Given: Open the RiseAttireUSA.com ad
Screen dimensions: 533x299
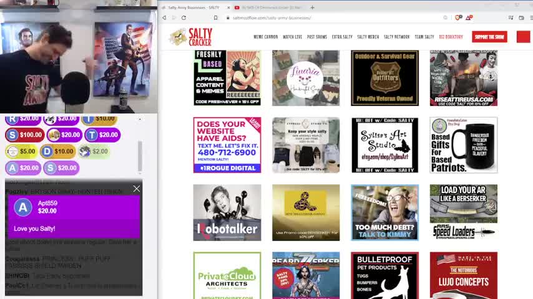Looking at the screenshot, I should click(463, 78).
